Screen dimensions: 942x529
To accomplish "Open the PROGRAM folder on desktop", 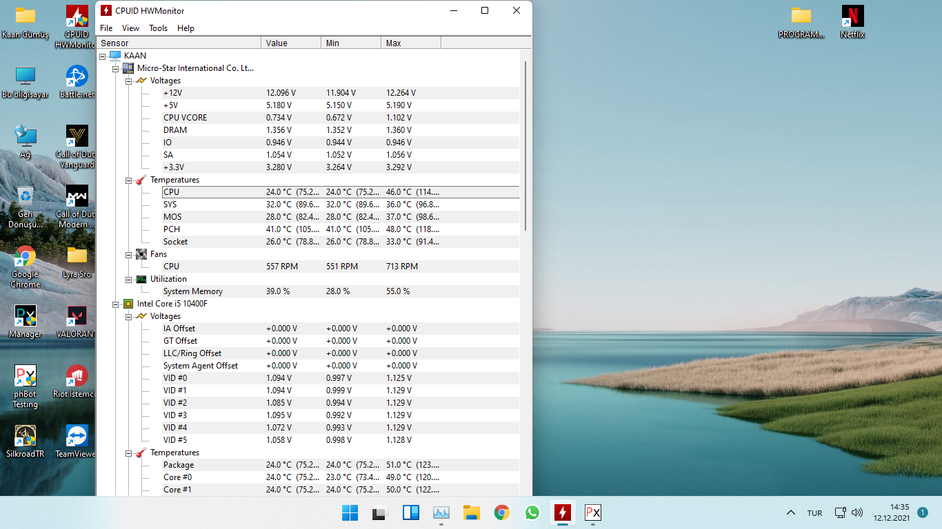I will point(801,22).
